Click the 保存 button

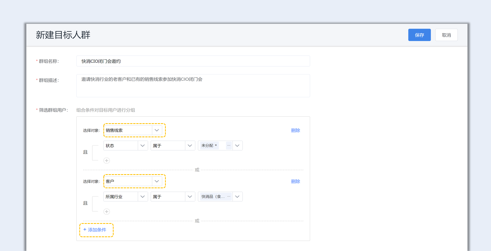(x=419, y=35)
